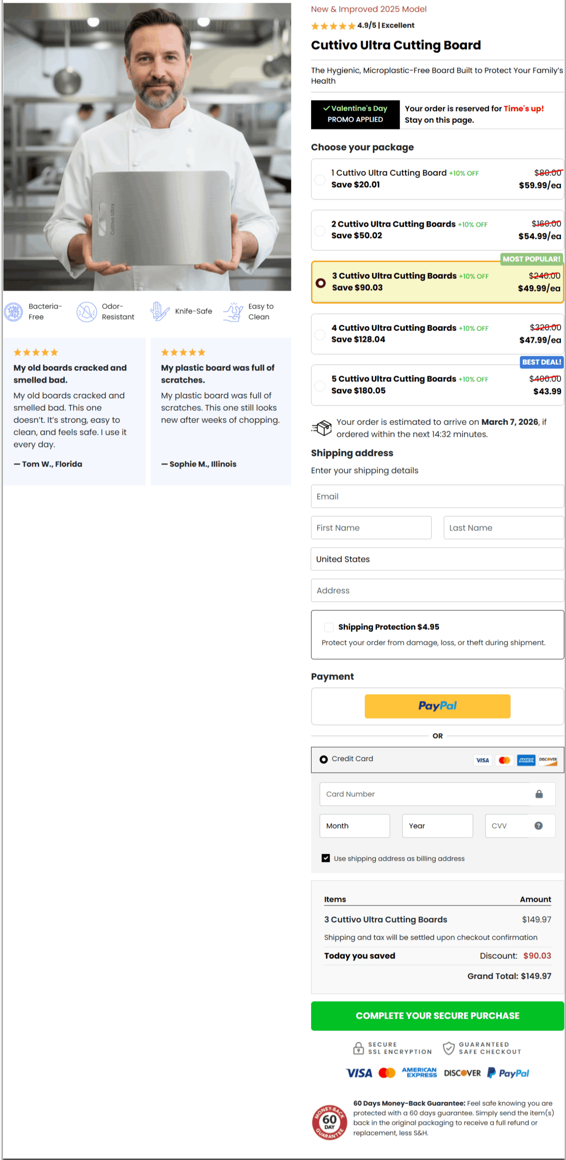Click the Cuttivo Ultra Cutting Board title

click(x=396, y=45)
